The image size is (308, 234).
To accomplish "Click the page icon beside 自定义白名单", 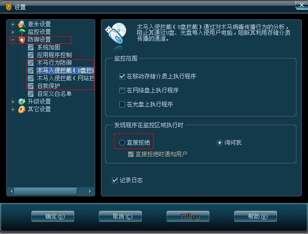I will click(x=30, y=94).
